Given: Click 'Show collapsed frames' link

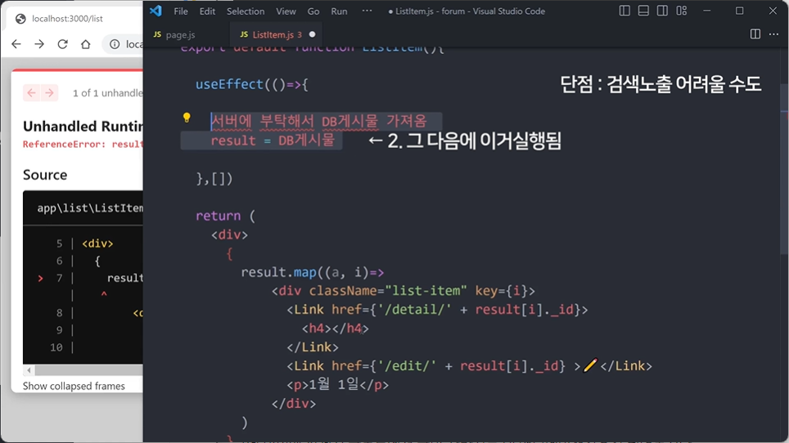Looking at the screenshot, I should coord(74,387).
